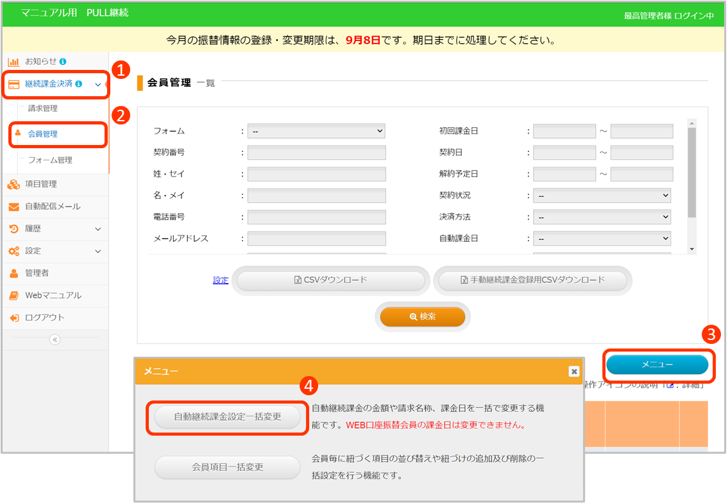Click the 自動配信メール envelope icon
Screen dimensions: 728x503
click(13, 207)
